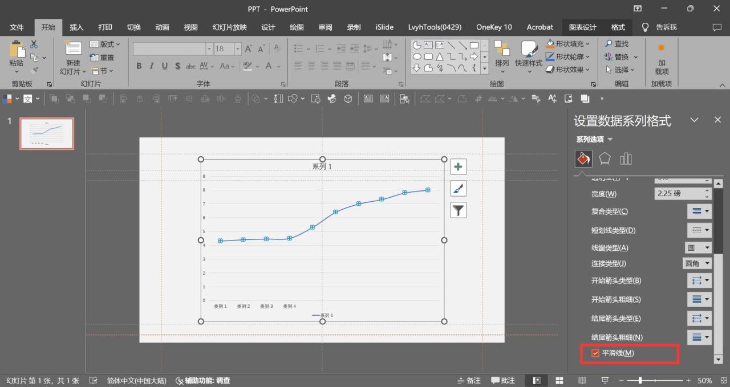Open the 线端类型 cap type dropdown
This screenshot has height=387, width=730.
click(699, 248)
